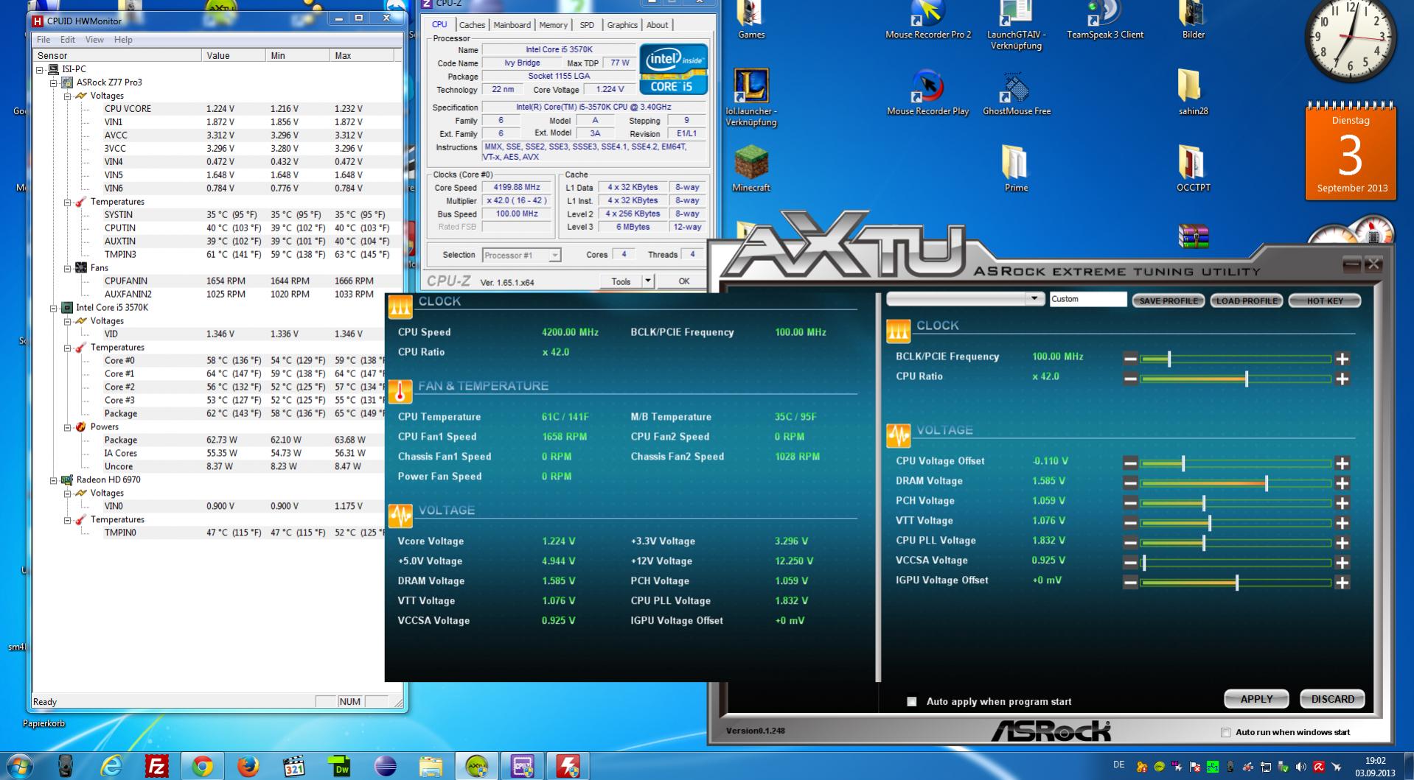Click the CPU Voltage Offset slider
The image size is (1414, 780).
[1236, 464]
